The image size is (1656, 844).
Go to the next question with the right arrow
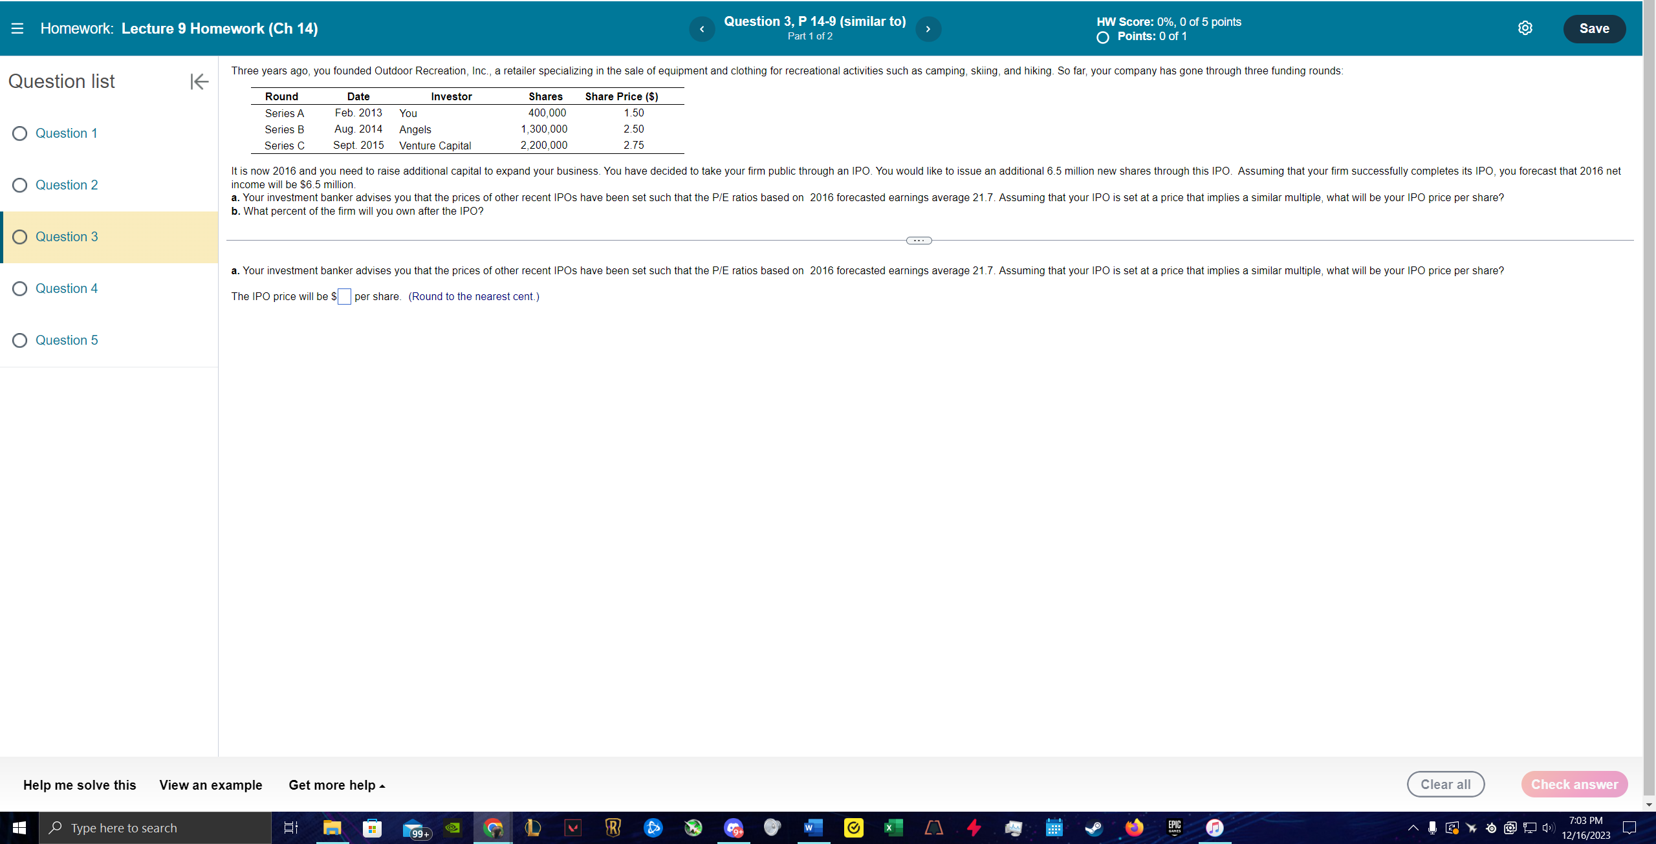pyautogui.click(x=928, y=28)
